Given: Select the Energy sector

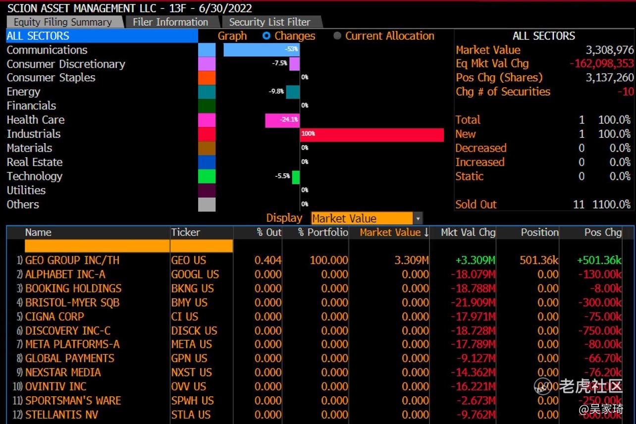Looking at the screenshot, I should (23, 92).
